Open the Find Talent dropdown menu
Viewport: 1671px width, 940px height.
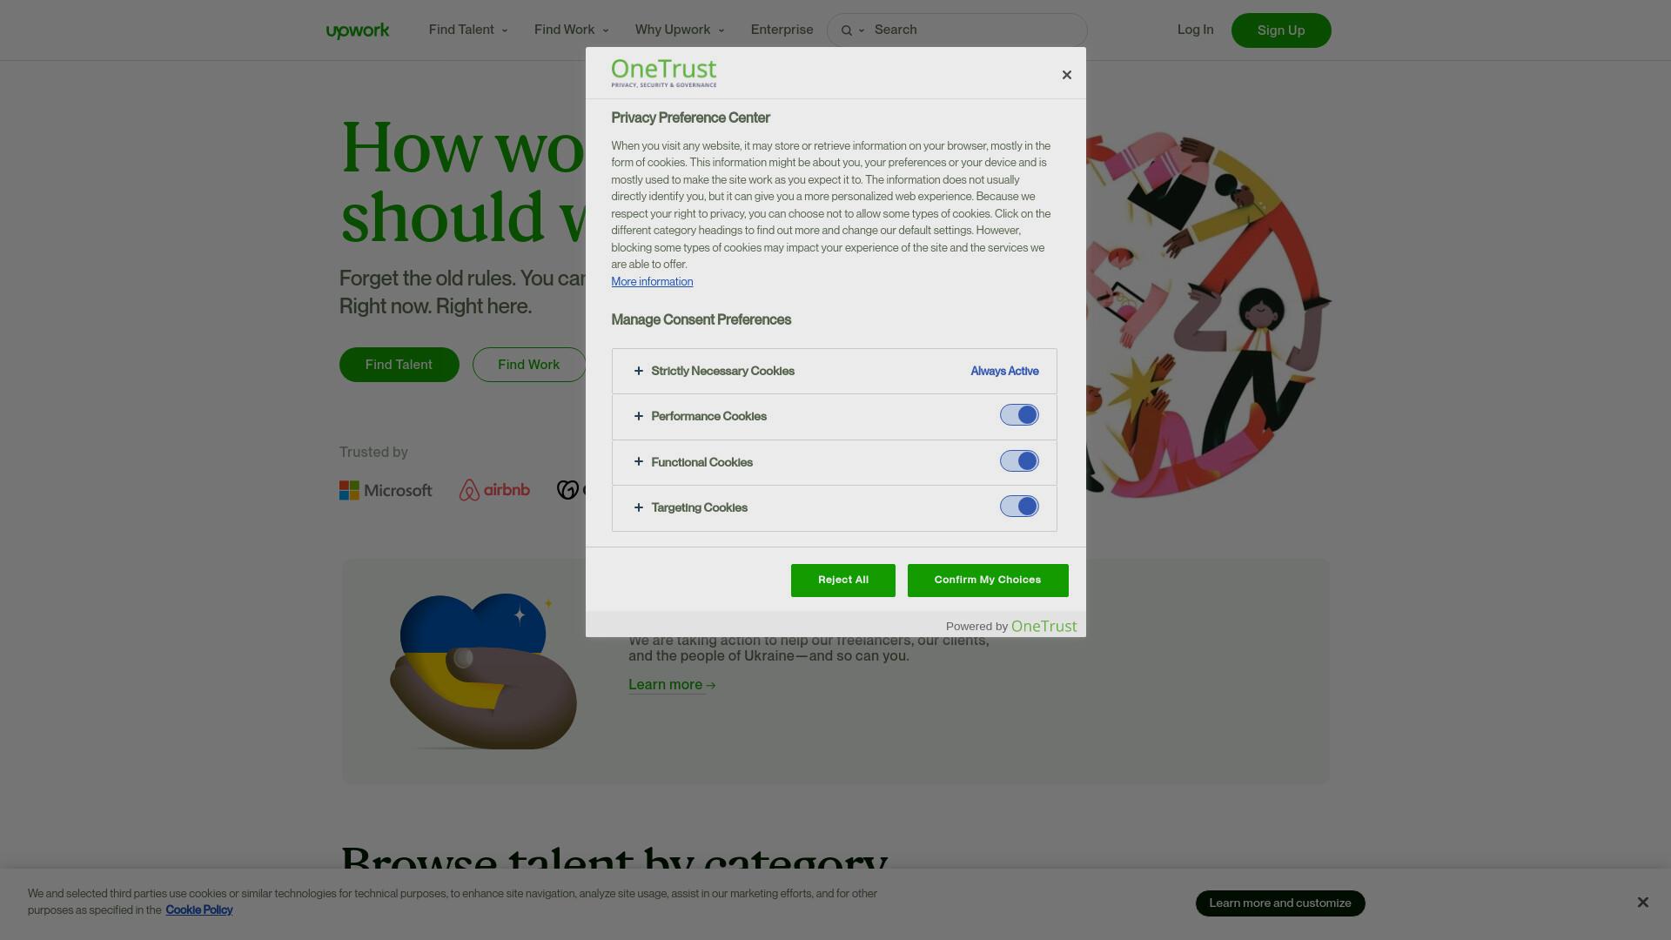pos(468,30)
